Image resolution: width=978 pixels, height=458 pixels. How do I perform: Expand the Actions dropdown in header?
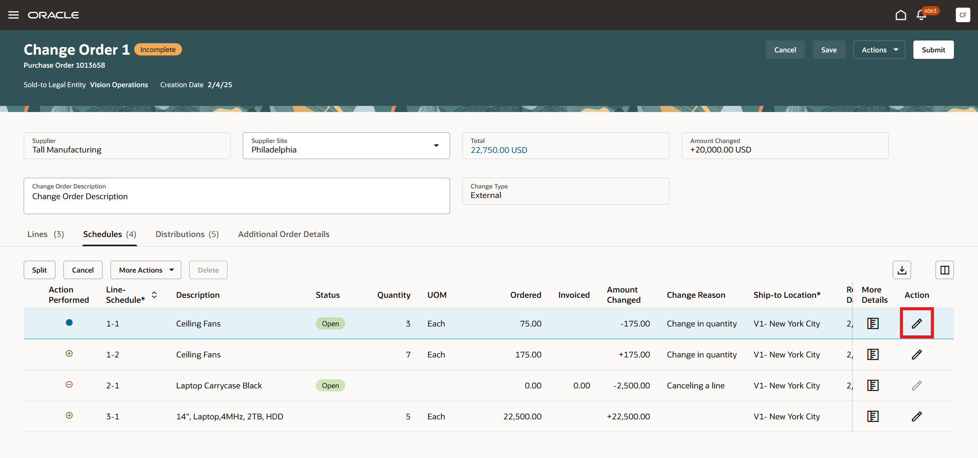[879, 50]
